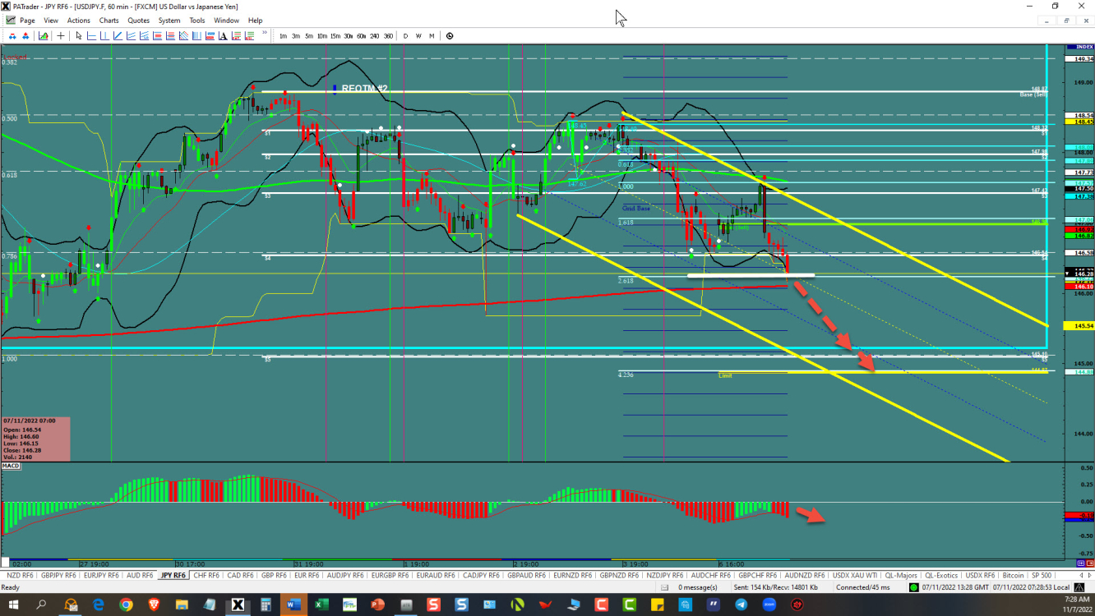
Task: Open the Charts menu
Action: [x=109, y=21]
